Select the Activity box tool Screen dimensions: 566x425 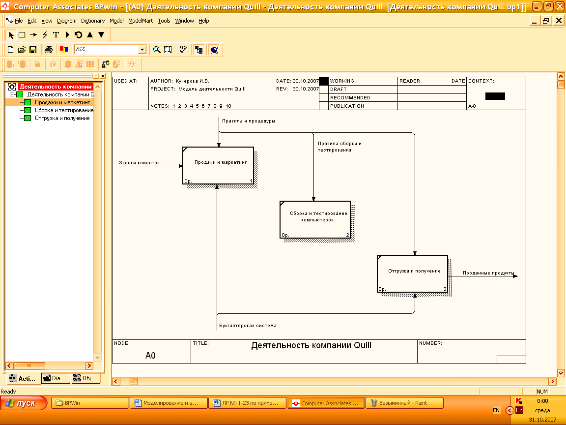(x=22, y=35)
